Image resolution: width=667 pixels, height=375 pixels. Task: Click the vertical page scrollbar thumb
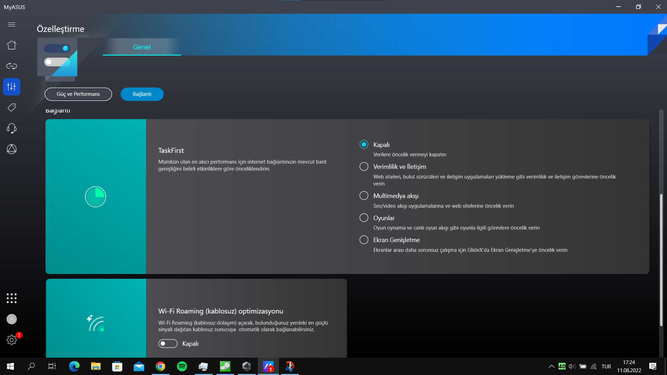coord(661,260)
